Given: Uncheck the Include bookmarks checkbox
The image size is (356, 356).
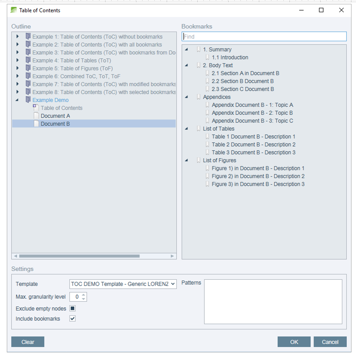Looking at the screenshot, I should pos(73,318).
